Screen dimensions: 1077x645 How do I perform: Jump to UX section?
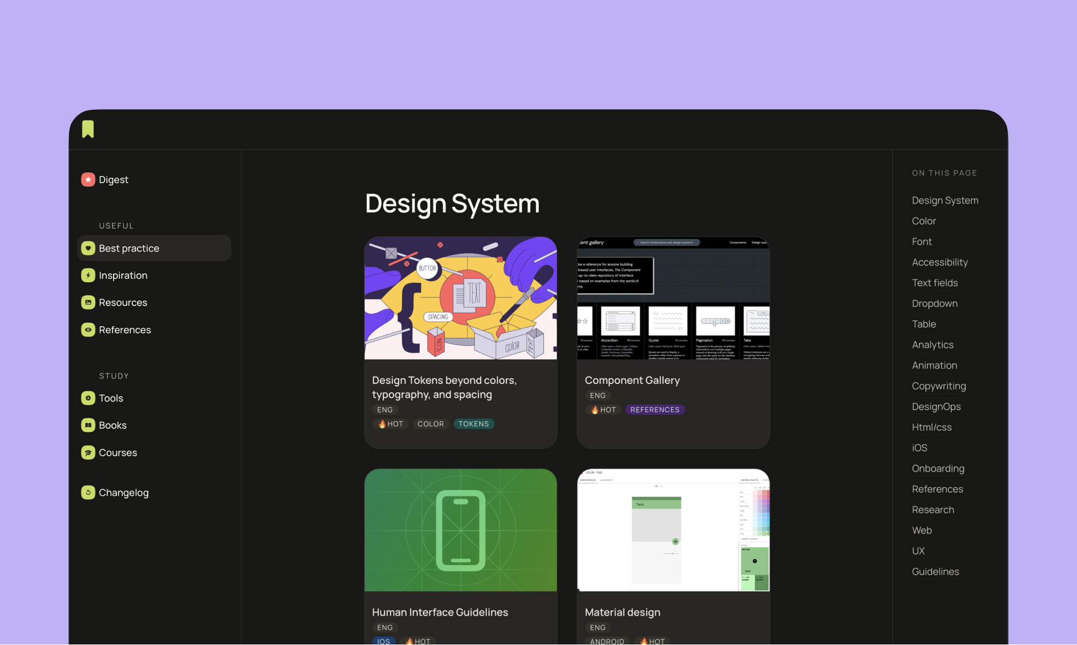[x=918, y=551]
